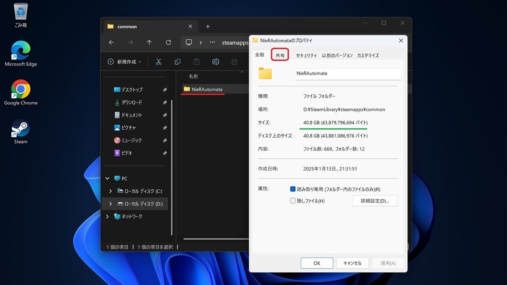The width and height of the screenshot is (507, 285).
Task: Refresh the common folder view
Action: click(169, 43)
